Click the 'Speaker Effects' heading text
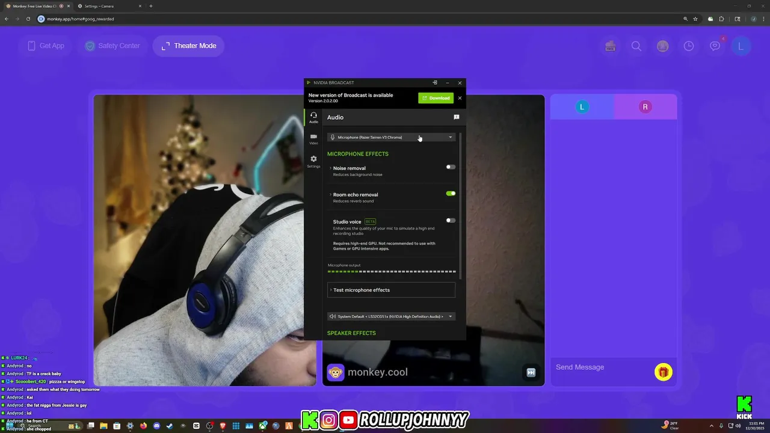 [351, 333]
